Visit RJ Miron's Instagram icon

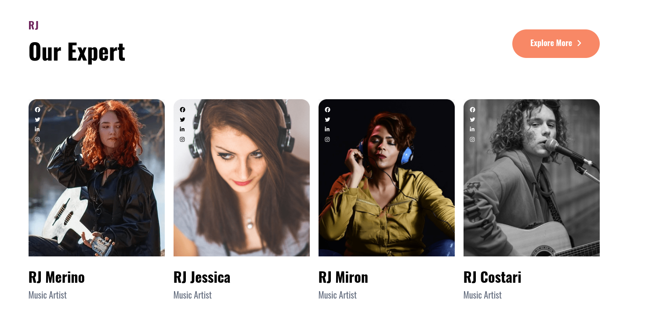(x=327, y=139)
